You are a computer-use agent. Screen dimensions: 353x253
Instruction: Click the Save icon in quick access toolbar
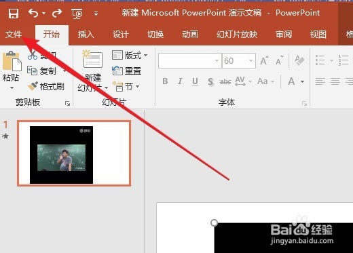tap(14, 14)
